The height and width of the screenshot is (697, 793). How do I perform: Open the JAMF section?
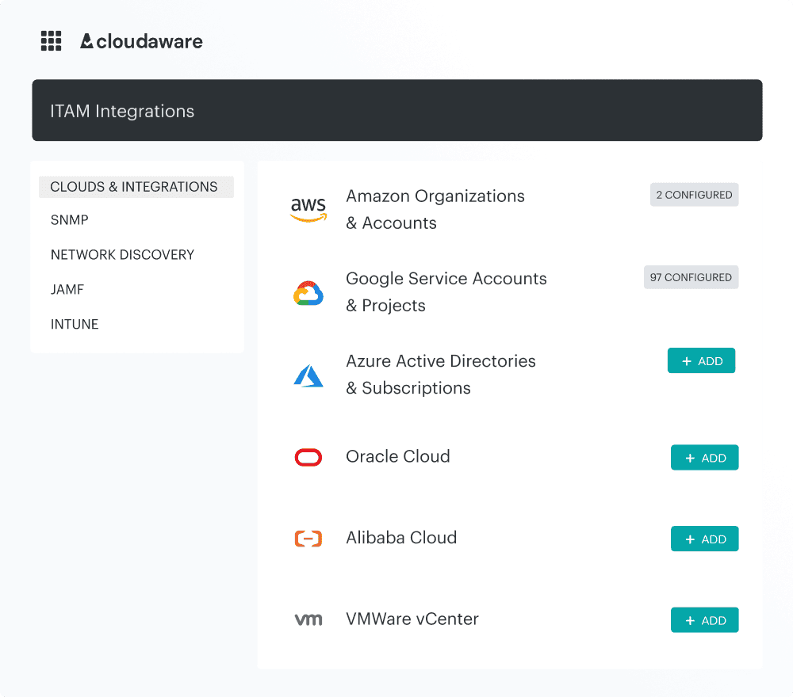(x=67, y=289)
